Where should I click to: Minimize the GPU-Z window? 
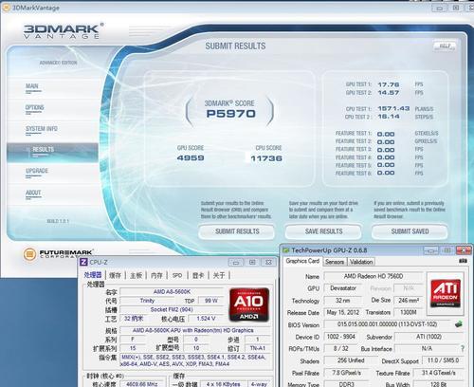click(430, 250)
